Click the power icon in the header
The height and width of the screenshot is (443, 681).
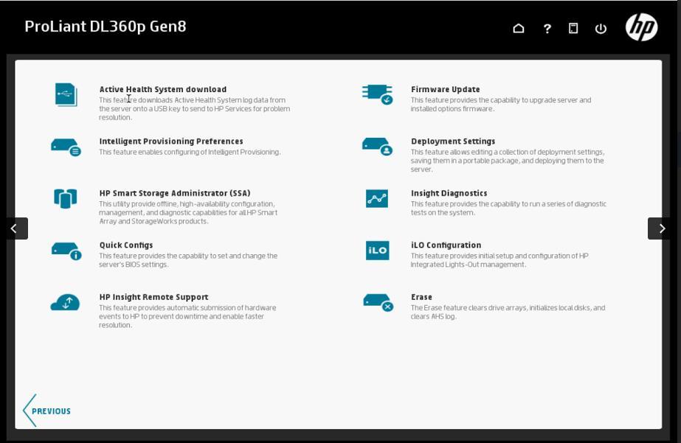coord(601,29)
